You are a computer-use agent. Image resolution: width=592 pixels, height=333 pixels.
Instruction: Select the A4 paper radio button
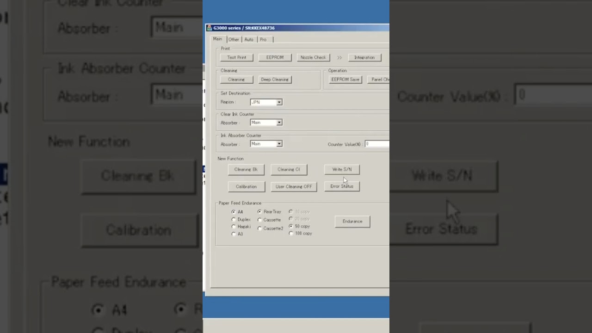pyautogui.click(x=234, y=212)
